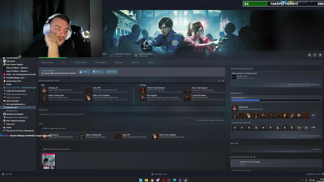Open Başarımlarını Görüntüle link

[x=310, y=136]
